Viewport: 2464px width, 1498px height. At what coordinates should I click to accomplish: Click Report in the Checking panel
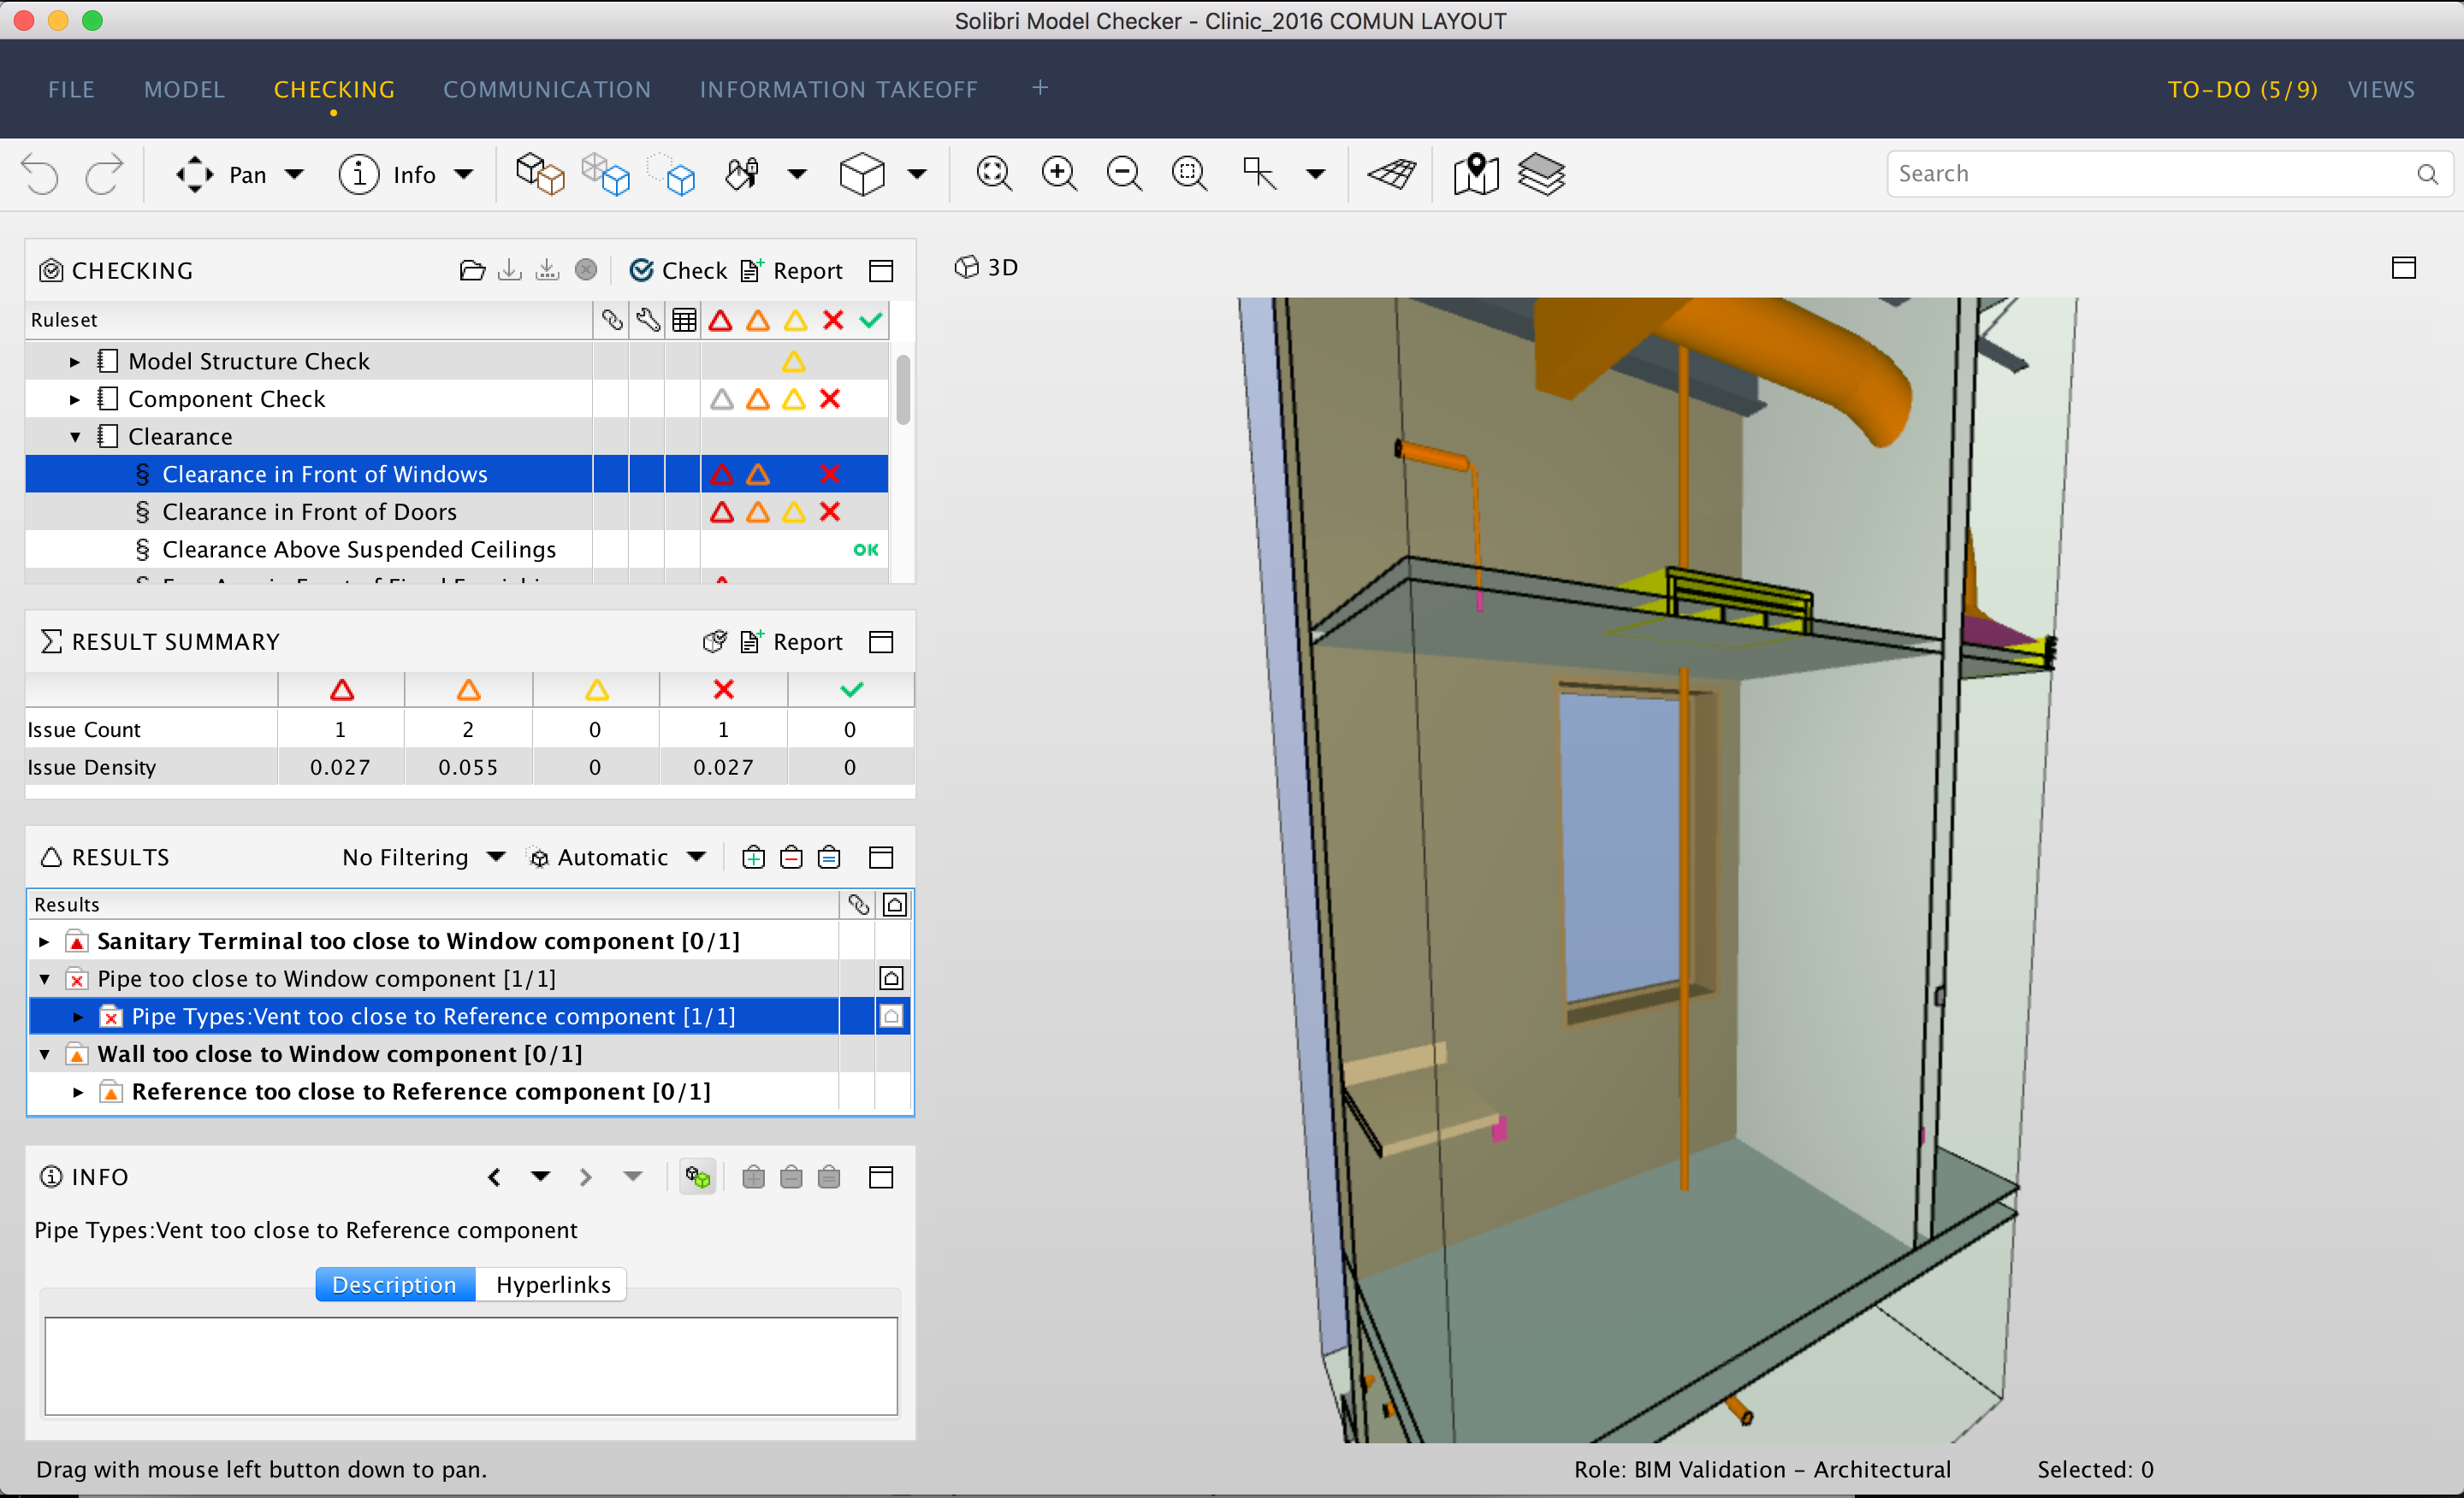coord(791,271)
